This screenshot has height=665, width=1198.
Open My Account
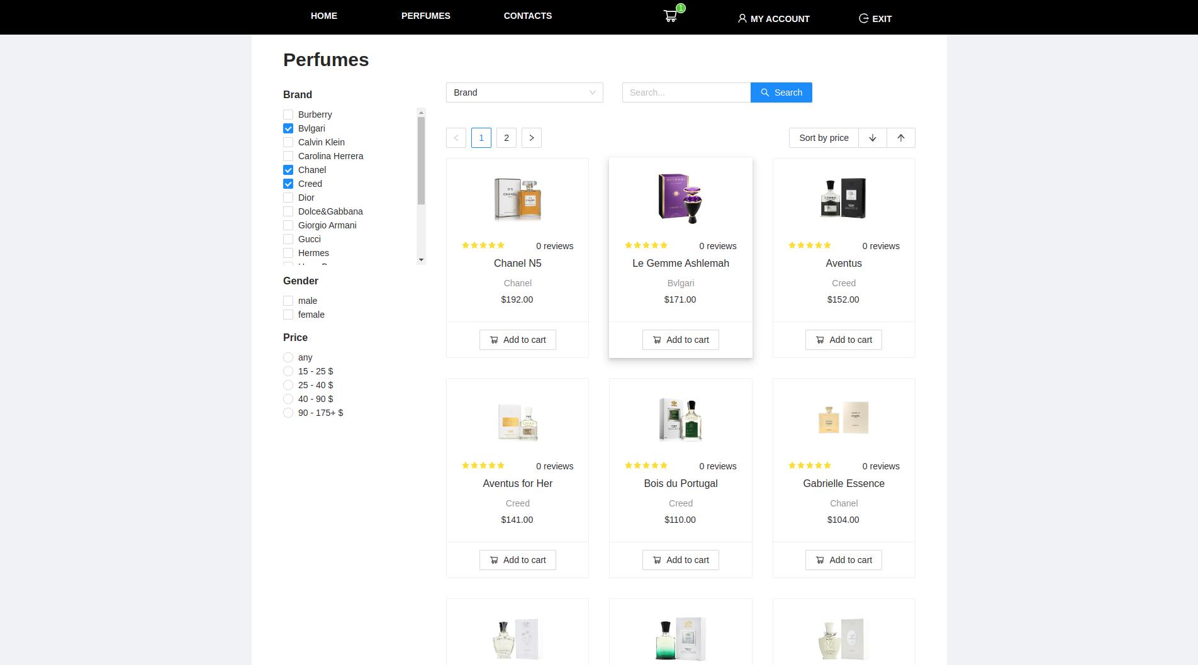pos(774,19)
